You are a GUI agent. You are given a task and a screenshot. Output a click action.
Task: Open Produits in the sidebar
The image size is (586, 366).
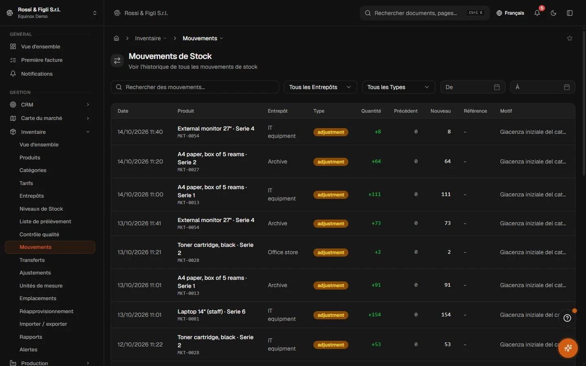30,157
